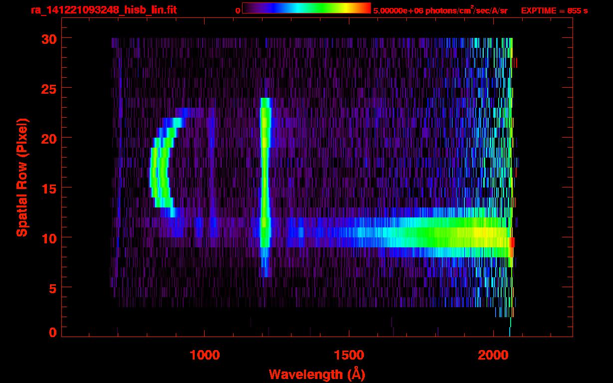Click the colorbar minimum label 0
This screenshot has height=383, width=613.
pos(238,11)
